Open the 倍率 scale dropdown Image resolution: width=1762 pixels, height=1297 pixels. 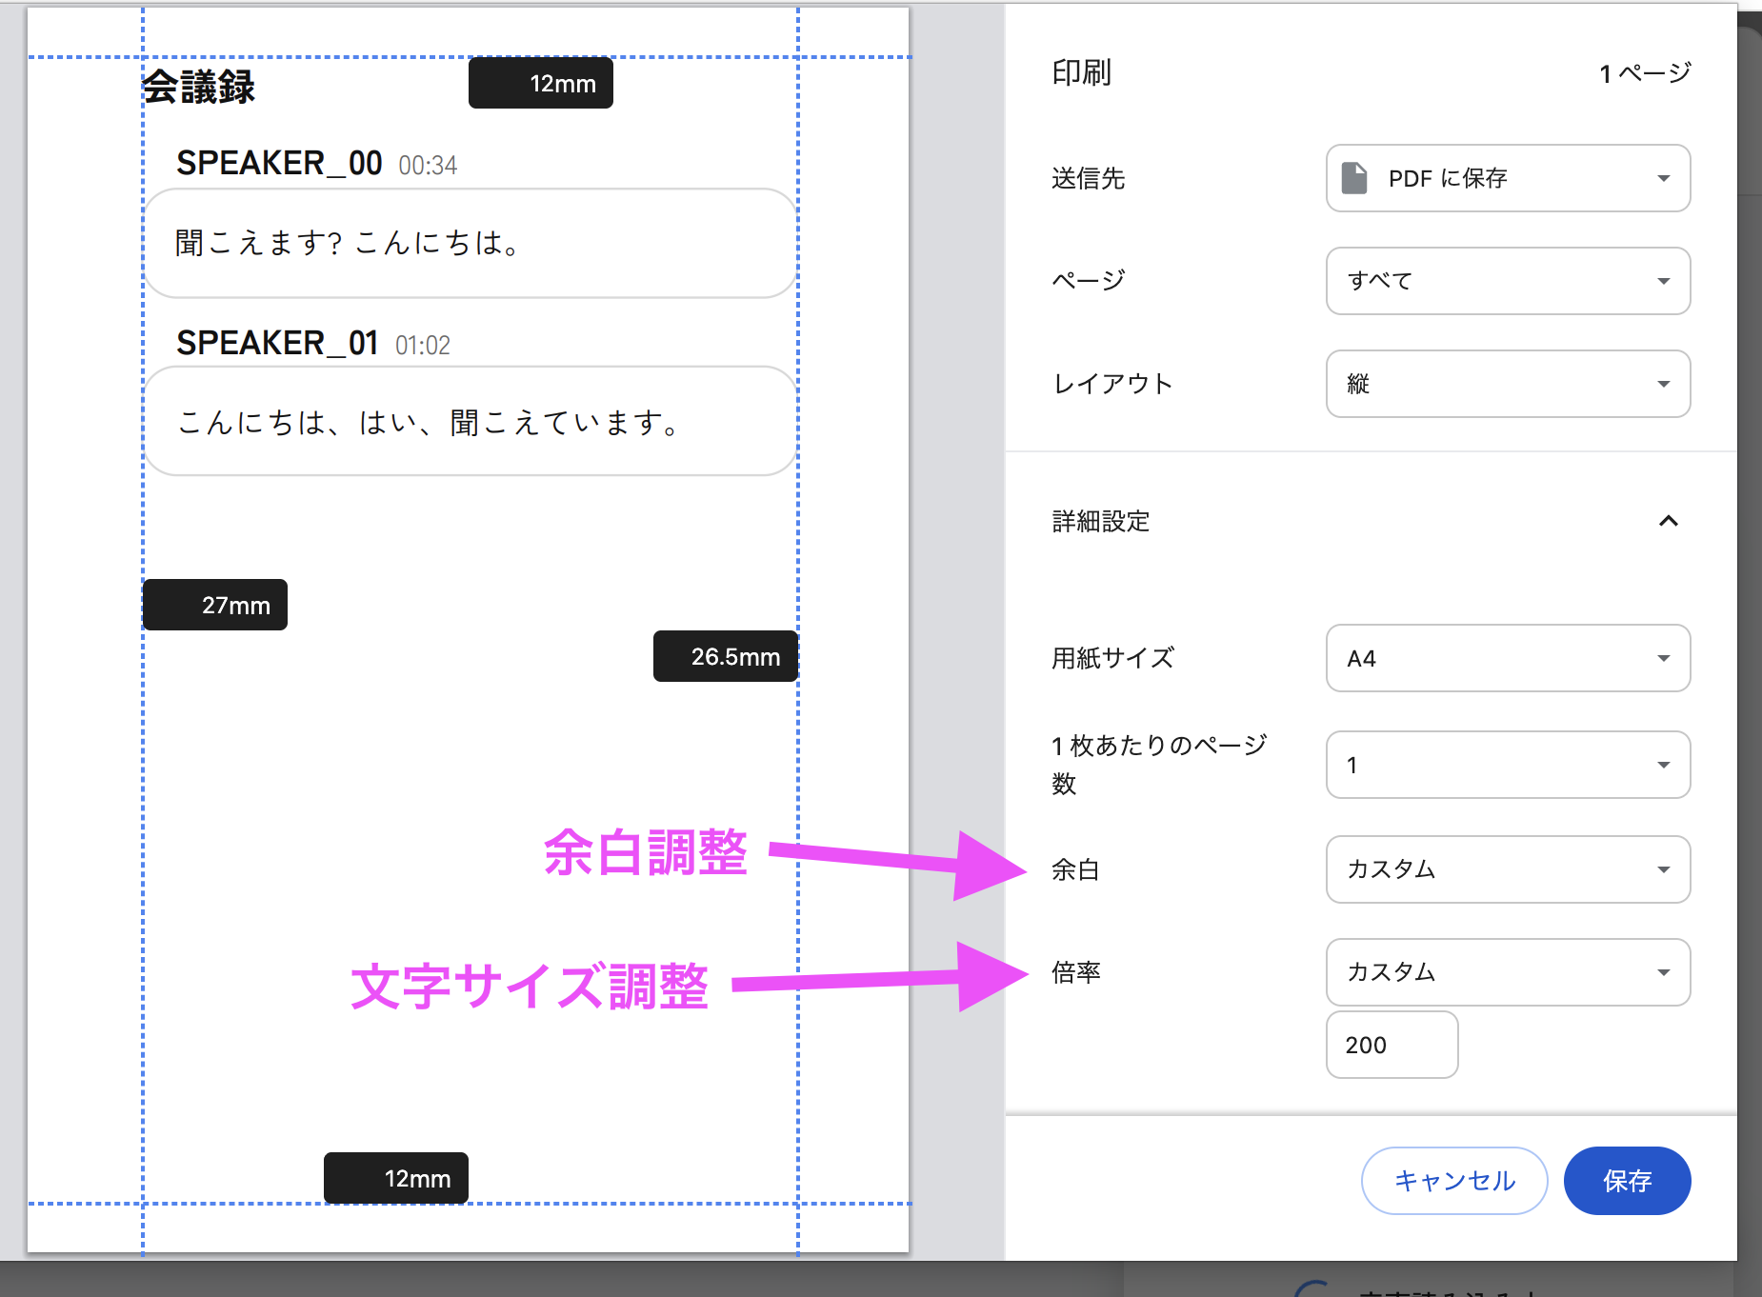(x=1508, y=972)
